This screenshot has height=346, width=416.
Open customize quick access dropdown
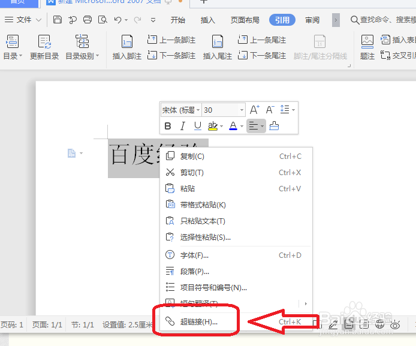[153, 20]
